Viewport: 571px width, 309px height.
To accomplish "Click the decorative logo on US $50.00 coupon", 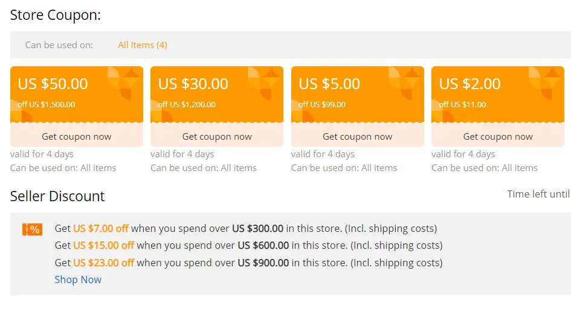I will click(124, 83).
